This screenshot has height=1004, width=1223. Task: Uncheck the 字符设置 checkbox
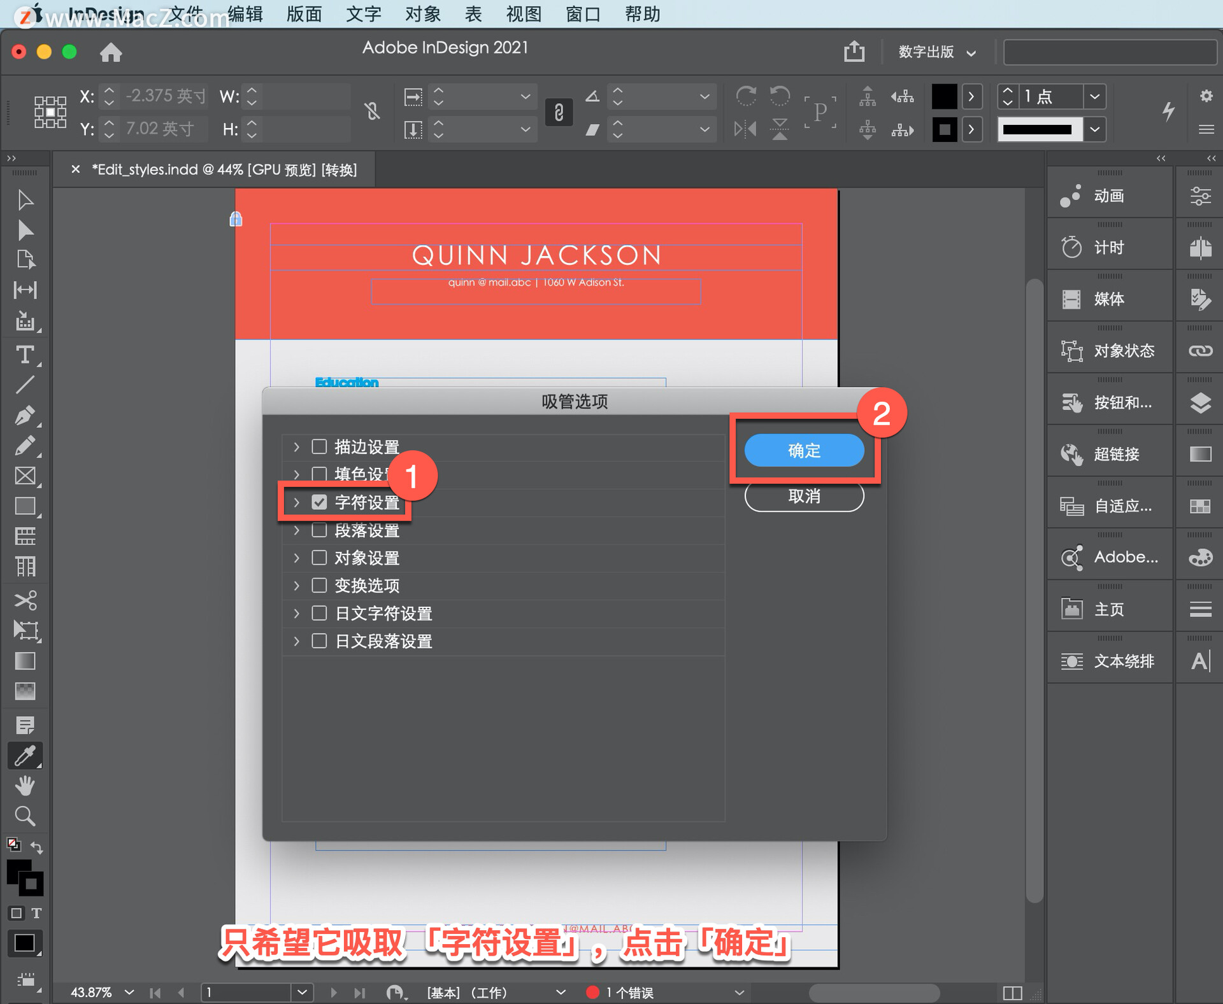[x=319, y=502]
